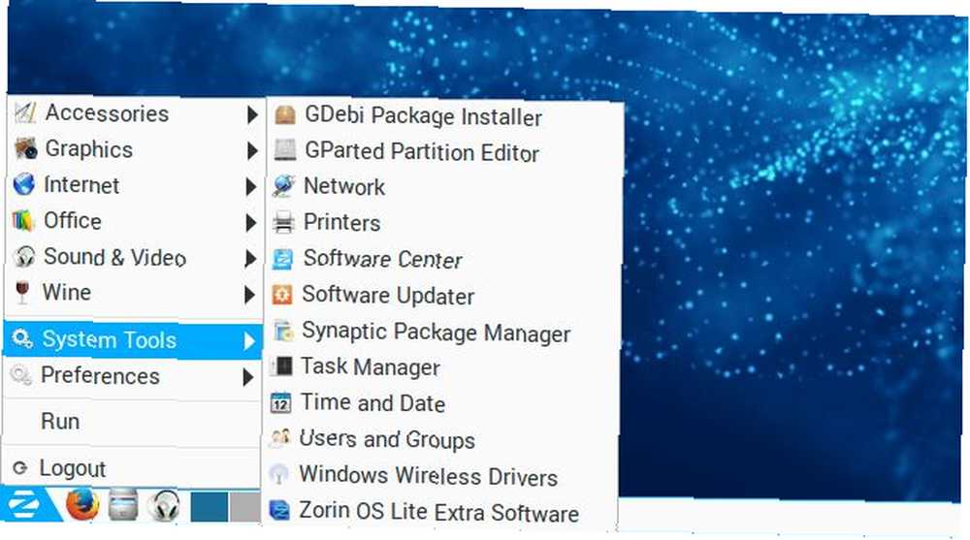The width and height of the screenshot is (970, 540).
Task: Click the Sound & Video headphones icon
Action: coord(23,257)
